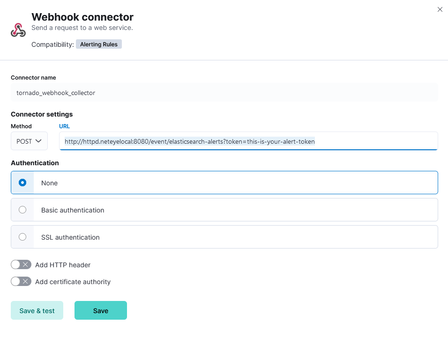Viewport: 448px width, 337px height.
Task: Click the Basic authentication option card
Action: tap(224, 210)
